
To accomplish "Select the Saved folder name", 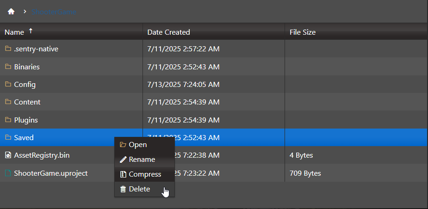I will 24,137.
